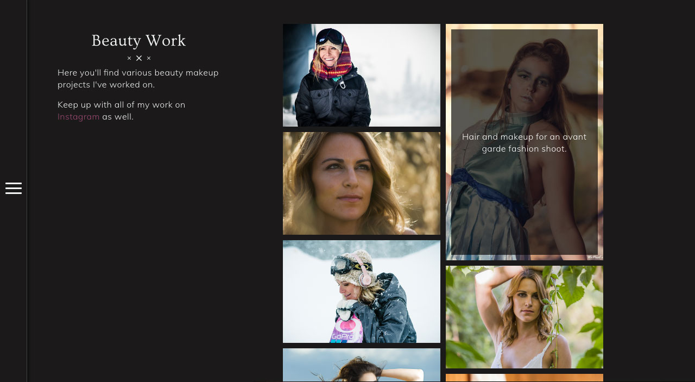View close-up portrait in golden field
The width and height of the screenshot is (695, 382).
click(x=361, y=183)
